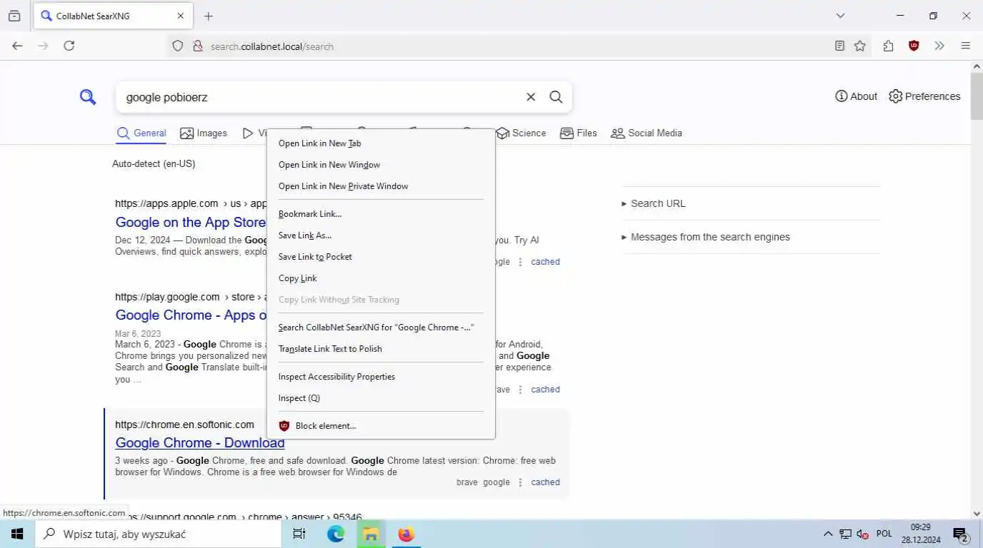
Task: Open Google on the App Store result
Action: pos(190,223)
